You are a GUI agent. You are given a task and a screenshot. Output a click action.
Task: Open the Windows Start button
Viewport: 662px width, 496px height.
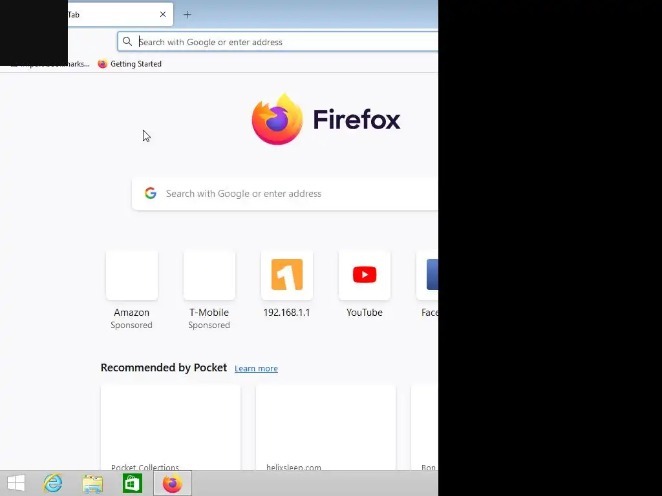tap(16, 483)
